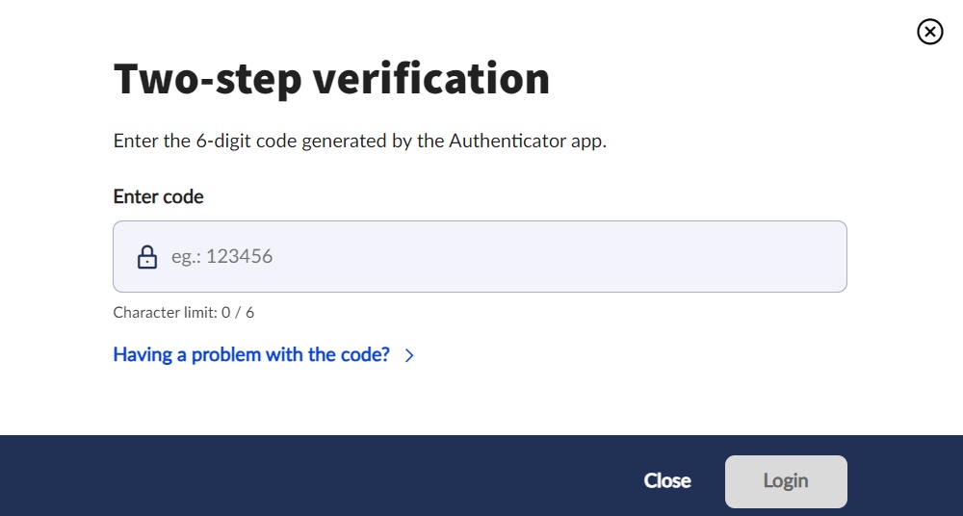Click the "Character limit:" helper text
The width and height of the screenshot is (963, 516).
coord(162,312)
